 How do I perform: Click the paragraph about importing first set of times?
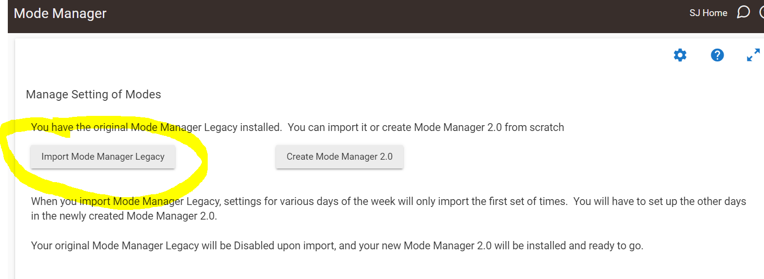click(x=389, y=208)
